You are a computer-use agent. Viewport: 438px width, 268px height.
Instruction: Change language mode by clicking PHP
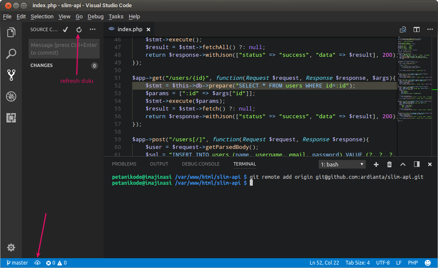(412, 262)
